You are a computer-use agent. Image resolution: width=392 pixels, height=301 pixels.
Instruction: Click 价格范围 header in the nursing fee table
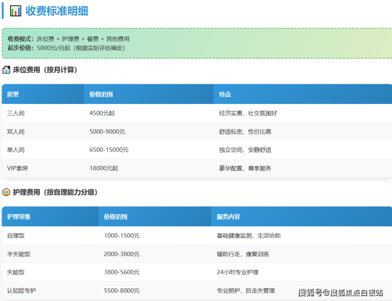pyautogui.click(x=115, y=217)
